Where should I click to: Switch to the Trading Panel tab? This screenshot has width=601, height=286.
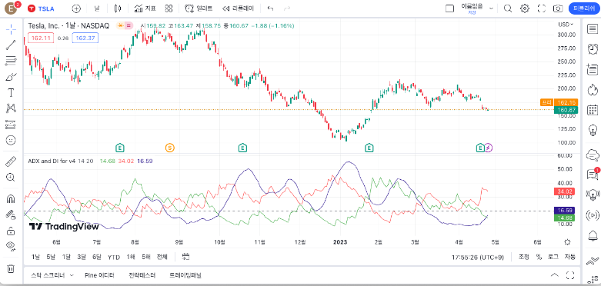coord(185,275)
